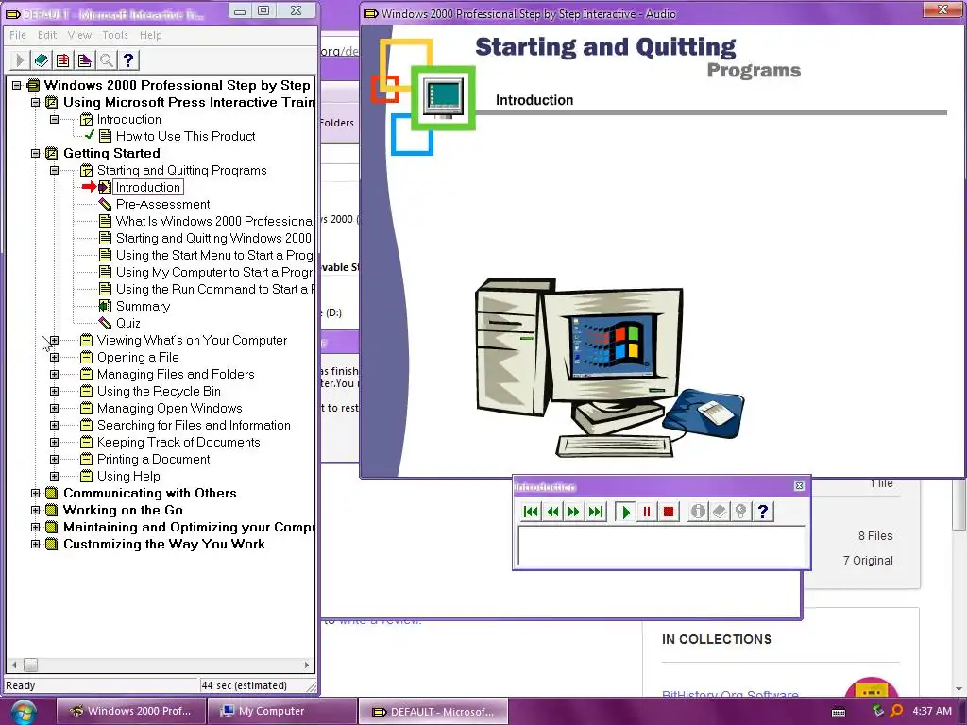The width and height of the screenshot is (967, 725).
Task: Collapse the Getting Started node
Action: [35, 153]
